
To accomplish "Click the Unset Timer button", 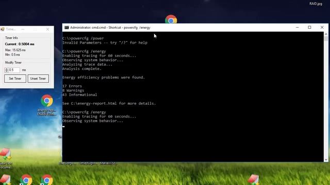I will coord(38,79).
